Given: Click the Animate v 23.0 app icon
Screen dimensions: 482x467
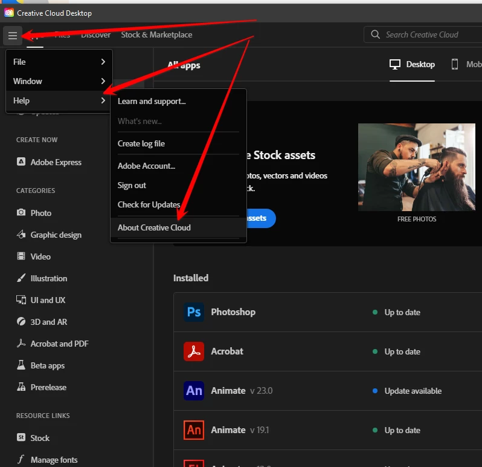Looking at the screenshot, I should [194, 391].
